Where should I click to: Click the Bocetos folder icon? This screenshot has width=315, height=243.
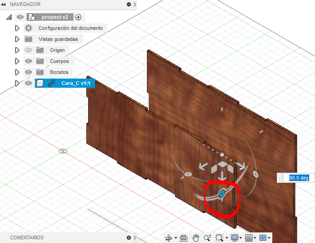(x=40, y=72)
